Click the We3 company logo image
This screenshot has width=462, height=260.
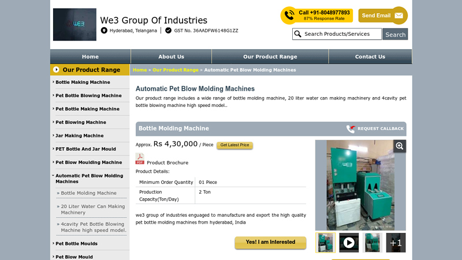(x=74, y=24)
